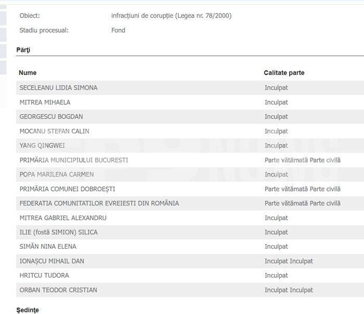Select the MITREA GABRIEL ALEXANDRU row
Image resolution: width=364 pixels, height=314 pixels.
(63, 218)
